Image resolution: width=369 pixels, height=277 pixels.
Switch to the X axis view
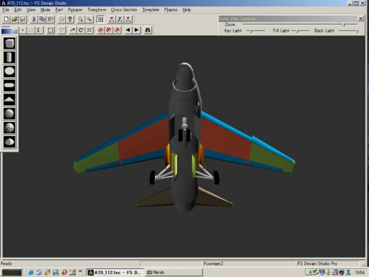click(x=112, y=19)
